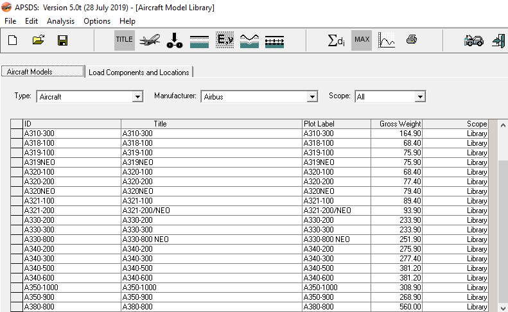The image size is (508, 312).
Task: Select ID cell A340-200
Action: pos(72,249)
